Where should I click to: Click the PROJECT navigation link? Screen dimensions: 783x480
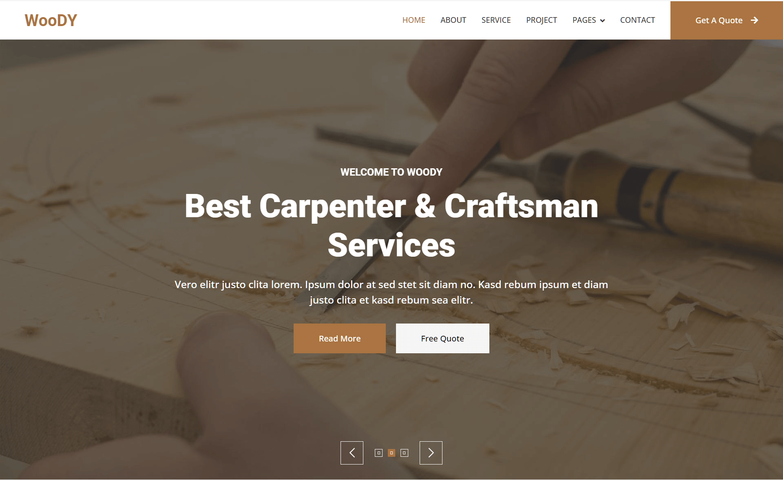[x=540, y=20]
